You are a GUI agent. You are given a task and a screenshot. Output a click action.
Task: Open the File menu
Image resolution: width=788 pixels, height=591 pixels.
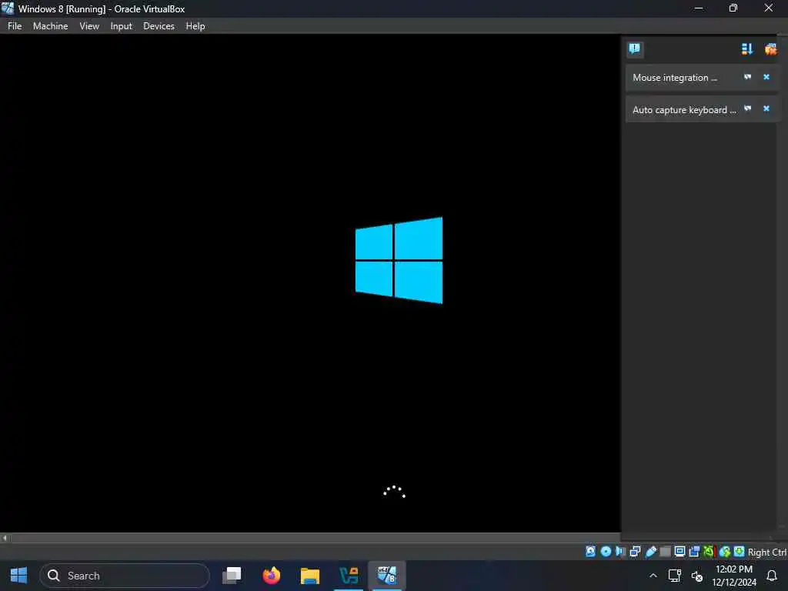[15, 26]
